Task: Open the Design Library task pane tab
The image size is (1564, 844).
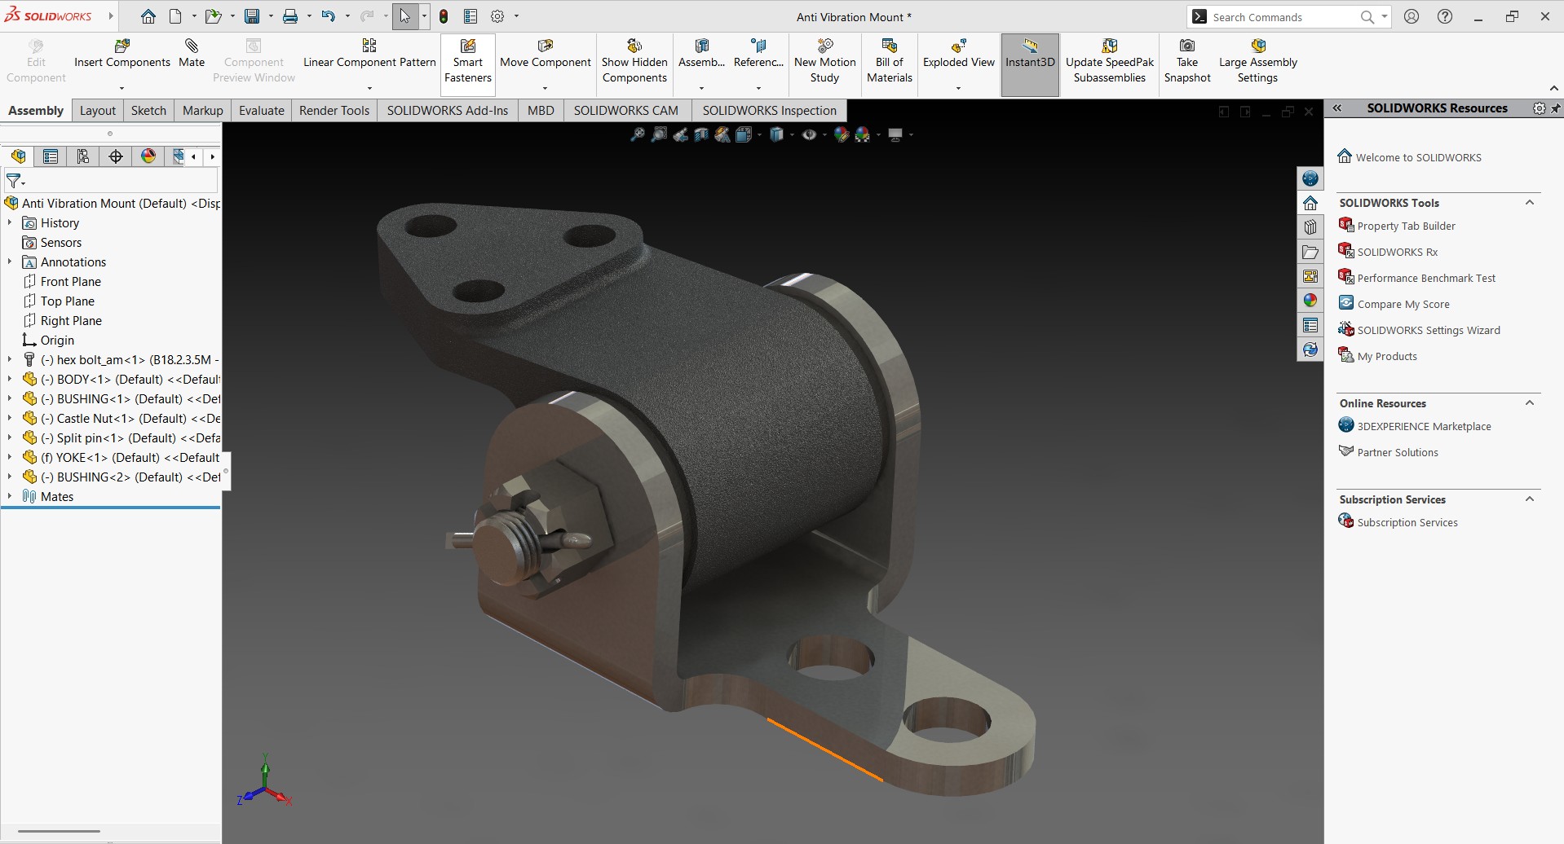Action: point(1310,227)
